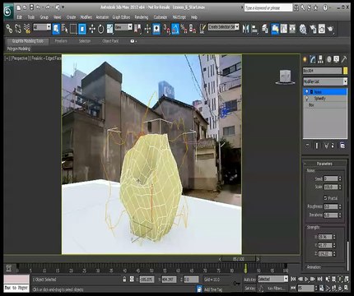Click the Mirror tool icon
Viewport: 354px width, 296px height.
(245, 29)
